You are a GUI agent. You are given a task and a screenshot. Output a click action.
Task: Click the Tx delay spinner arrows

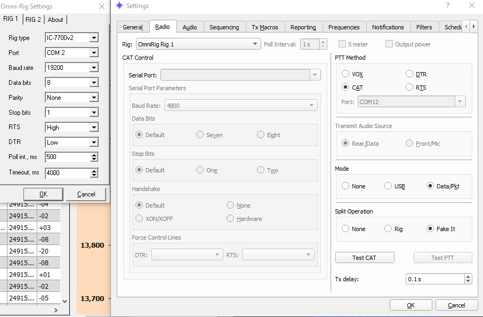[468, 279]
